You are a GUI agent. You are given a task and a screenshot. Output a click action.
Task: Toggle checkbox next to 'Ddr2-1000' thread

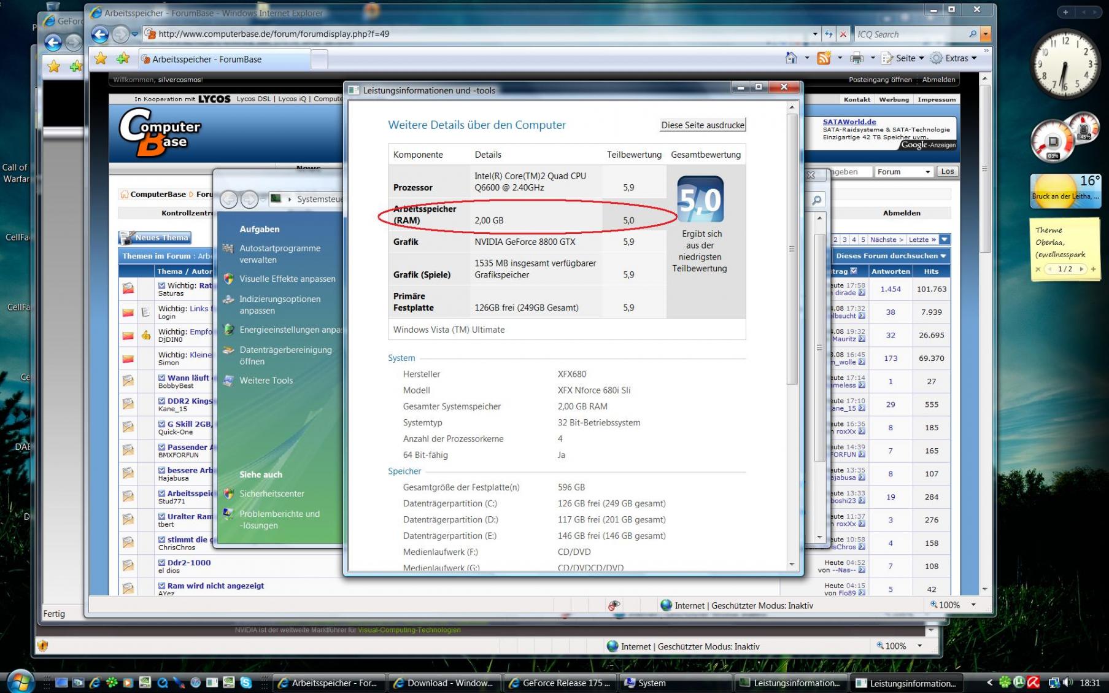click(161, 563)
